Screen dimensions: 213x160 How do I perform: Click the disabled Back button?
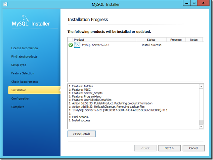tap(145, 148)
